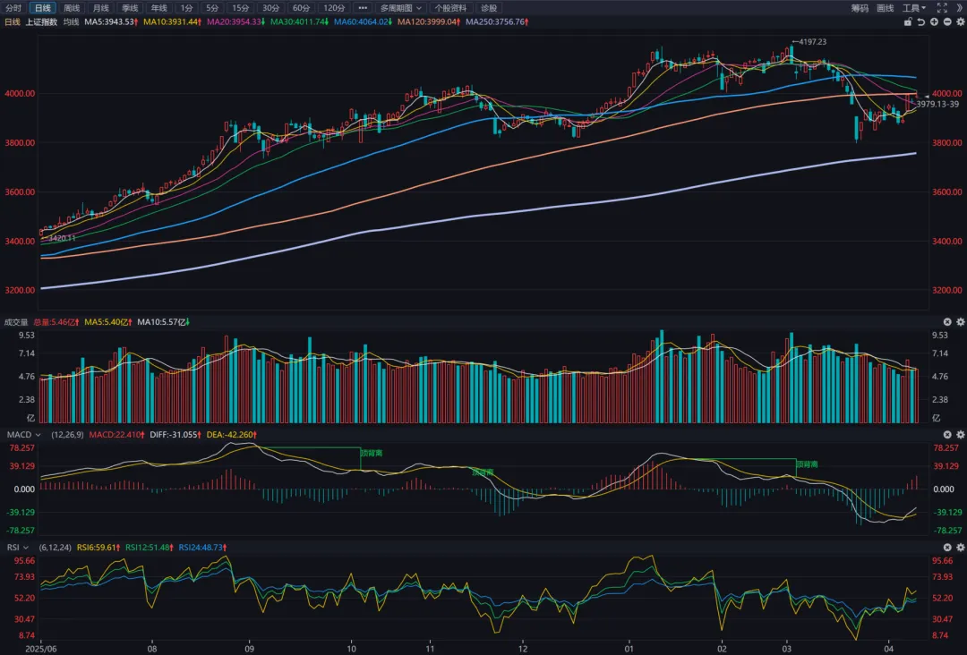Enter fullscreen with the expand arrows icon
The height and width of the screenshot is (655, 967).
click(942, 8)
